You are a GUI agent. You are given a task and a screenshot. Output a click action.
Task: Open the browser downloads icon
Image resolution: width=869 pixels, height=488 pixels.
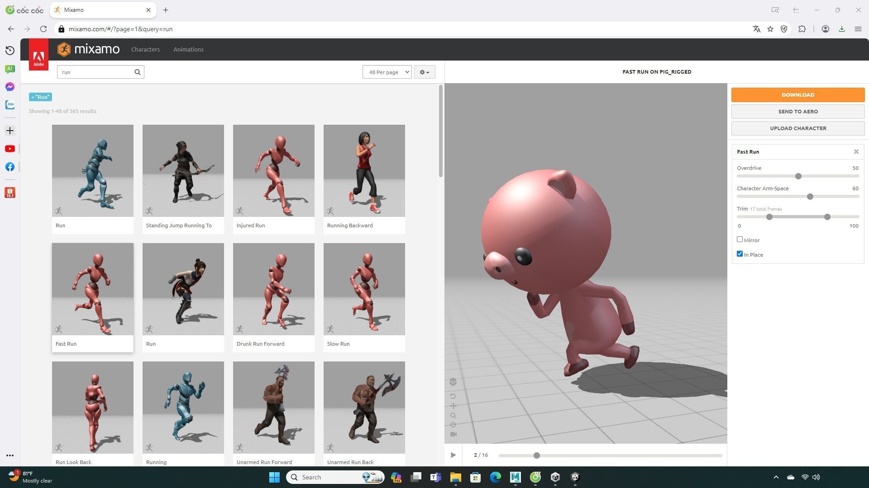pos(842,29)
